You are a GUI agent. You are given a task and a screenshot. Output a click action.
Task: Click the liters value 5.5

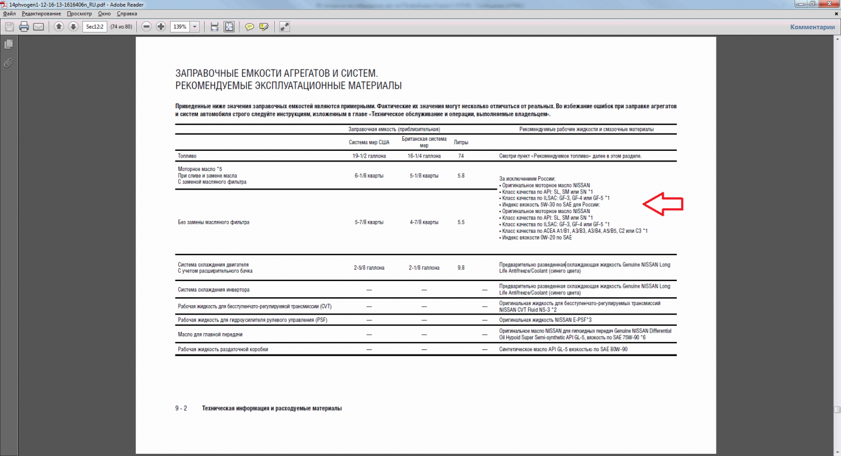coord(461,222)
